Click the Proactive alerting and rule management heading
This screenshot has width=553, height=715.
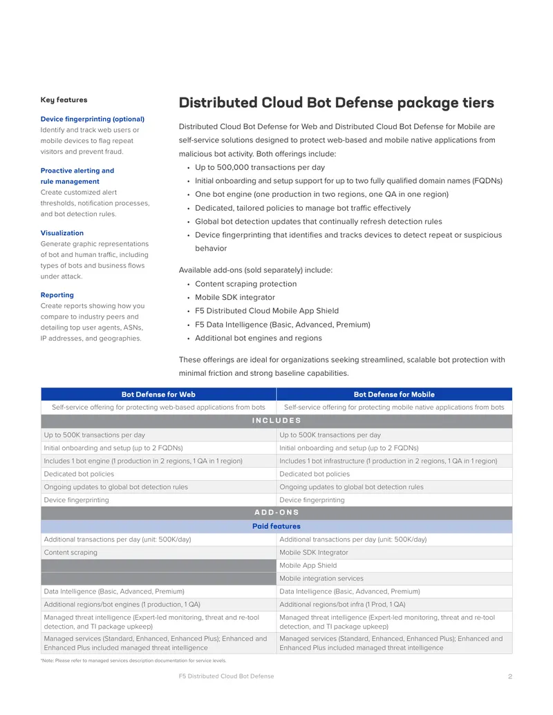(77, 176)
